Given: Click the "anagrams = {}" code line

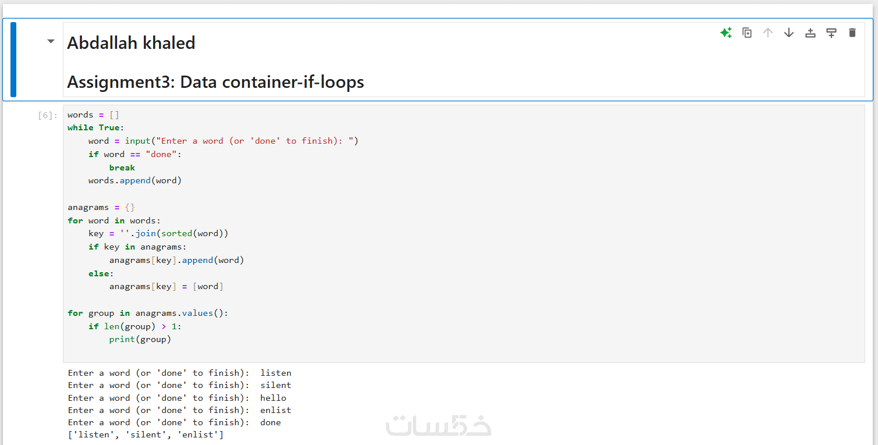Looking at the screenshot, I should tap(101, 207).
